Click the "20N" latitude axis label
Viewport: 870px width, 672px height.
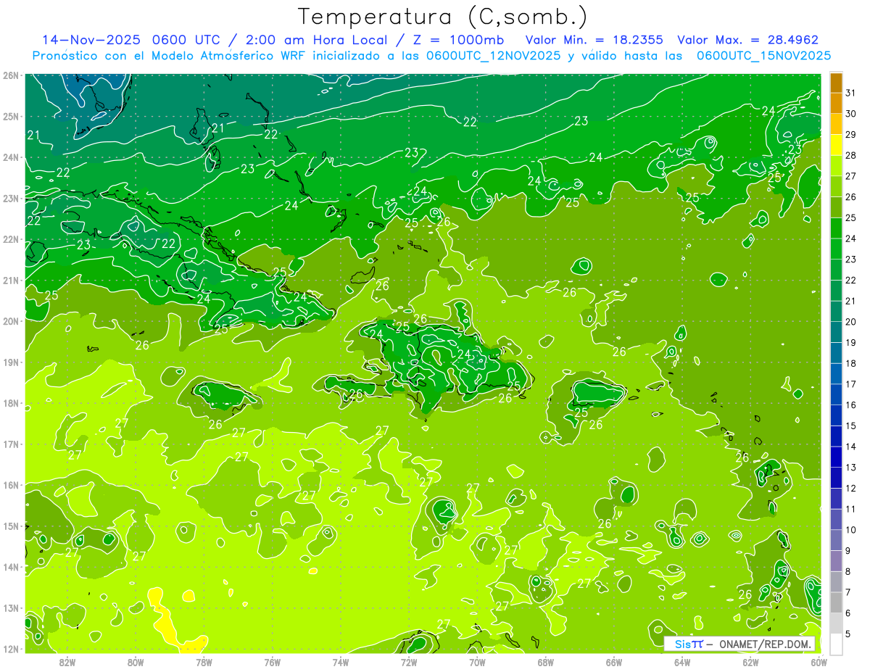tap(11, 321)
